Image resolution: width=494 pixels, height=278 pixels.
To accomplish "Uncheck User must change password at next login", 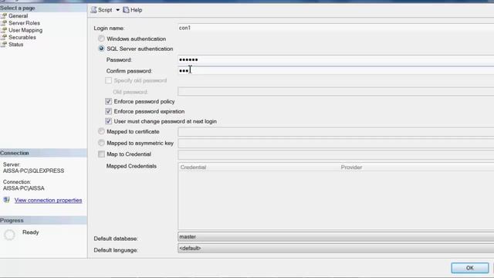I will pyautogui.click(x=108, y=121).
